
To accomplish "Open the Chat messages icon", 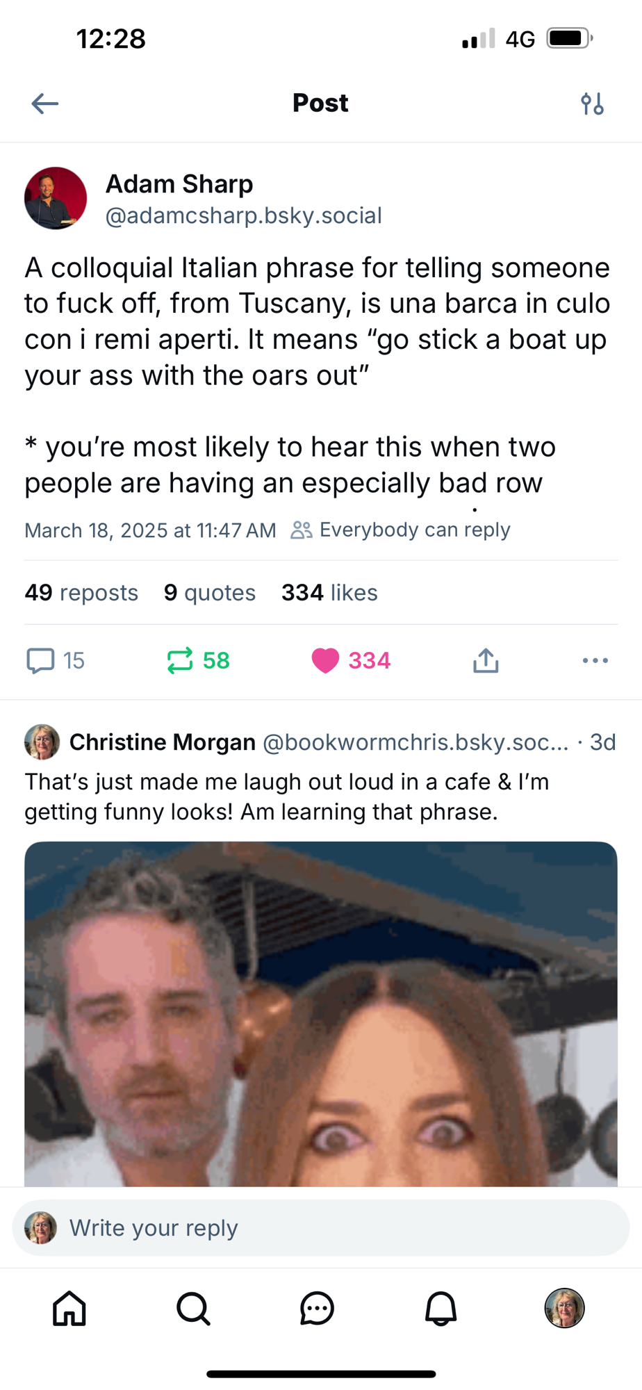I will pos(317,1309).
